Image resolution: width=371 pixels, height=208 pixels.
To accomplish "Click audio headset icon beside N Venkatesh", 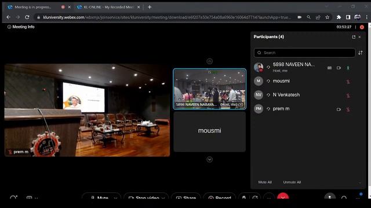I will tap(268, 95).
